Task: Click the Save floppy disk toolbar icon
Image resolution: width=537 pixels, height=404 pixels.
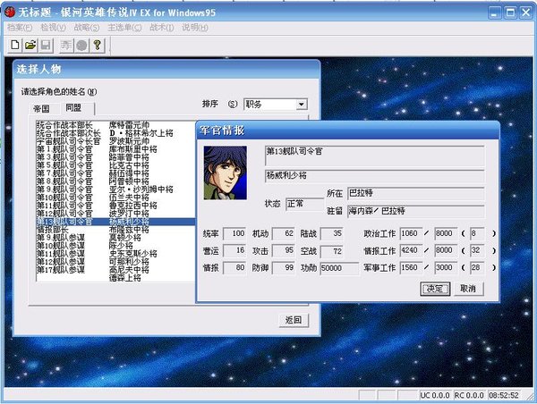Action: pos(46,46)
